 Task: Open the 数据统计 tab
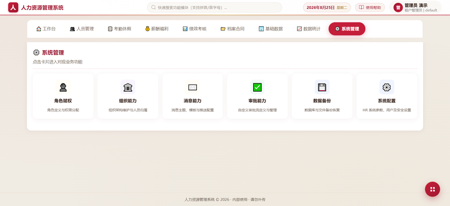tap(308, 29)
